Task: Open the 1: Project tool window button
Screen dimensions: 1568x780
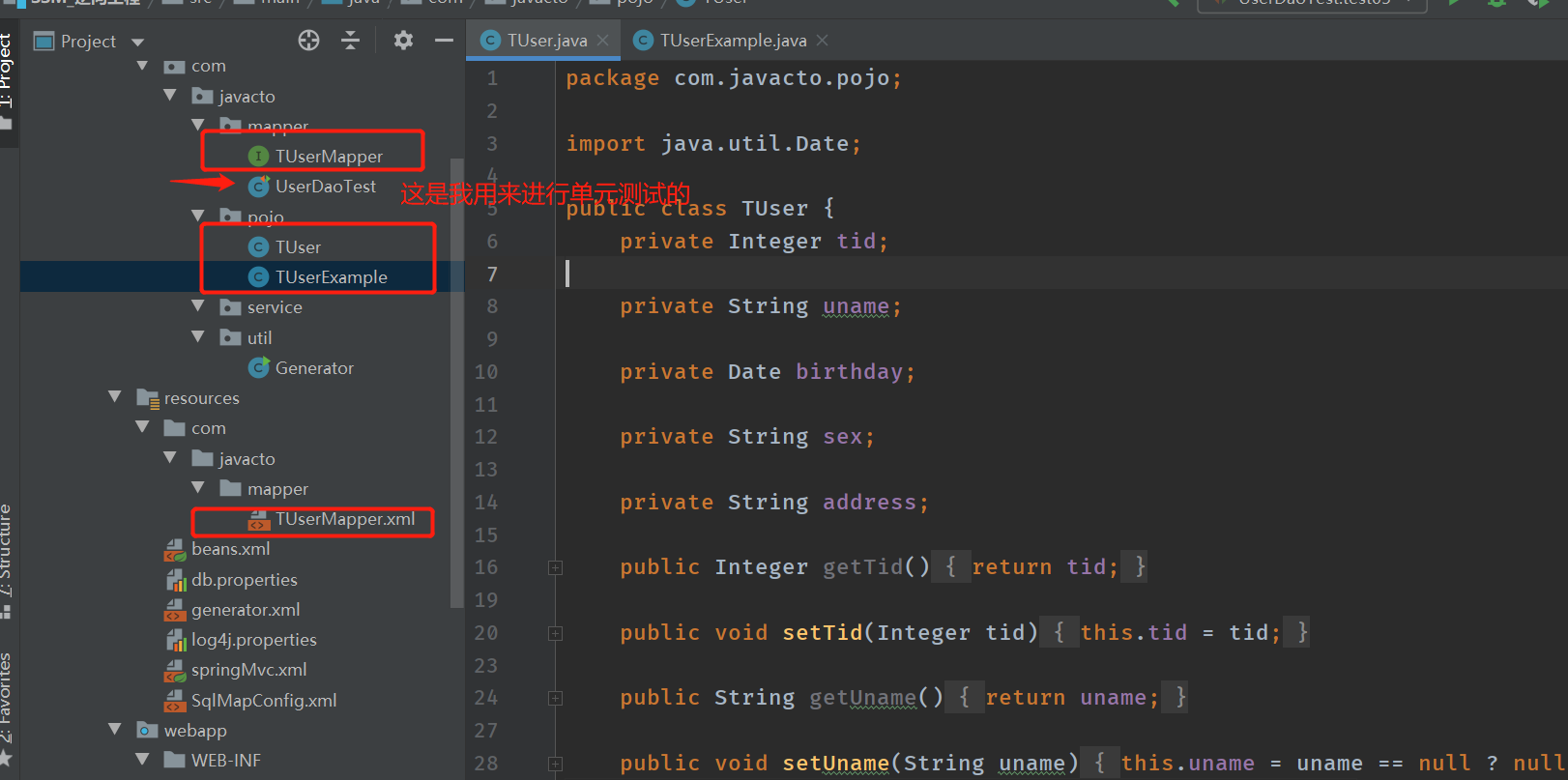Action: (8, 82)
